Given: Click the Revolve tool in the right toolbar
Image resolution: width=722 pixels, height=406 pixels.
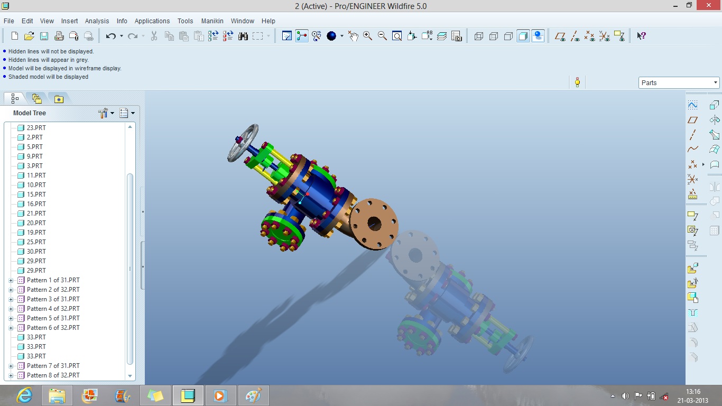Looking at the screenshot, I should tap(715, 120).
